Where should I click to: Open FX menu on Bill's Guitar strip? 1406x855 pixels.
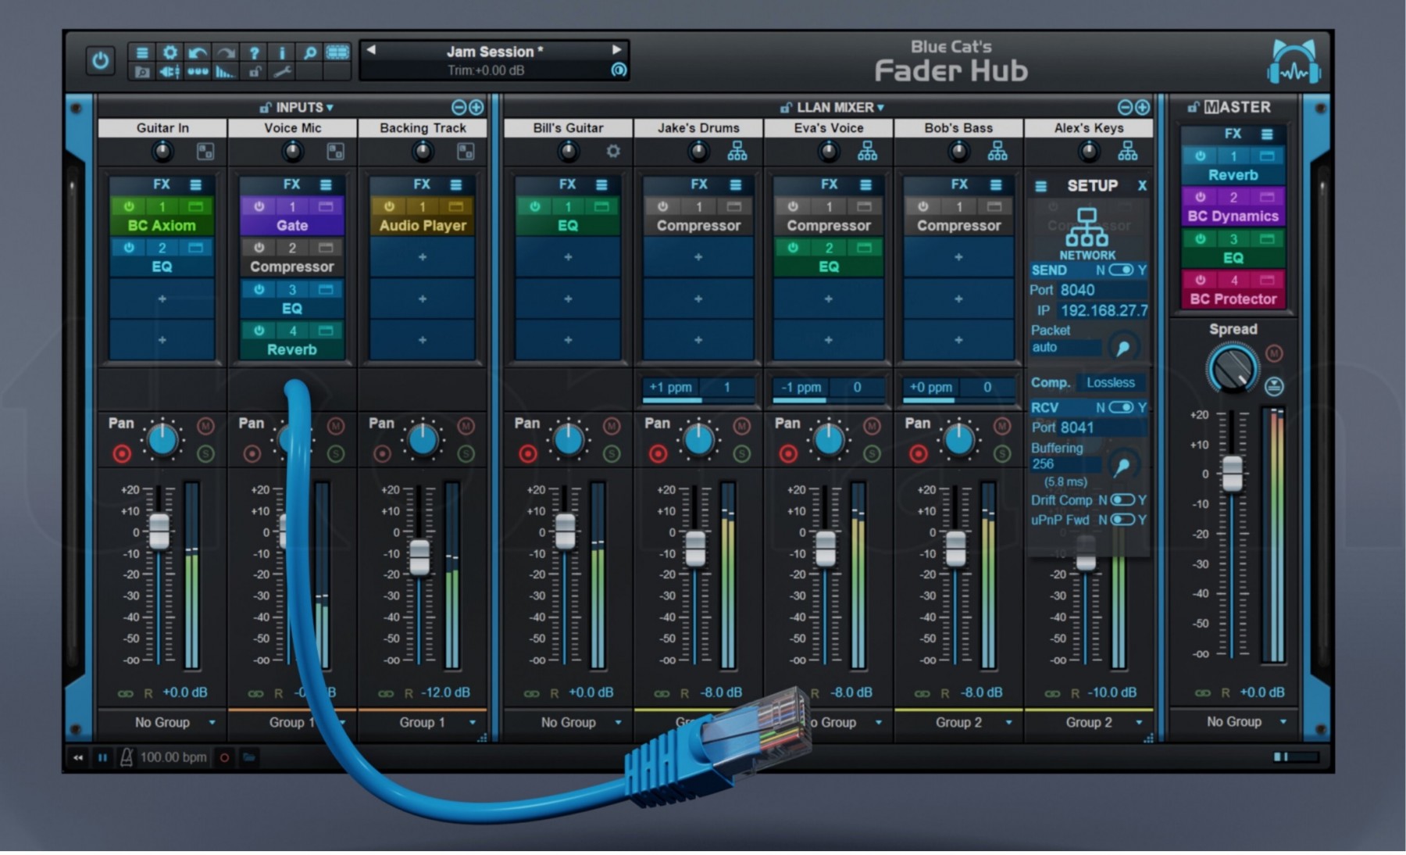click(x=601, y=185)
